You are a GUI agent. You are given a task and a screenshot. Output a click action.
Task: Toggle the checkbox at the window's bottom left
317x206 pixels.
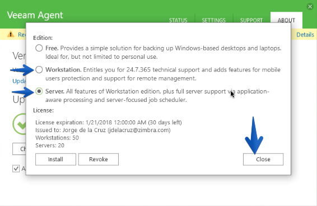click(x=16, y=168)
